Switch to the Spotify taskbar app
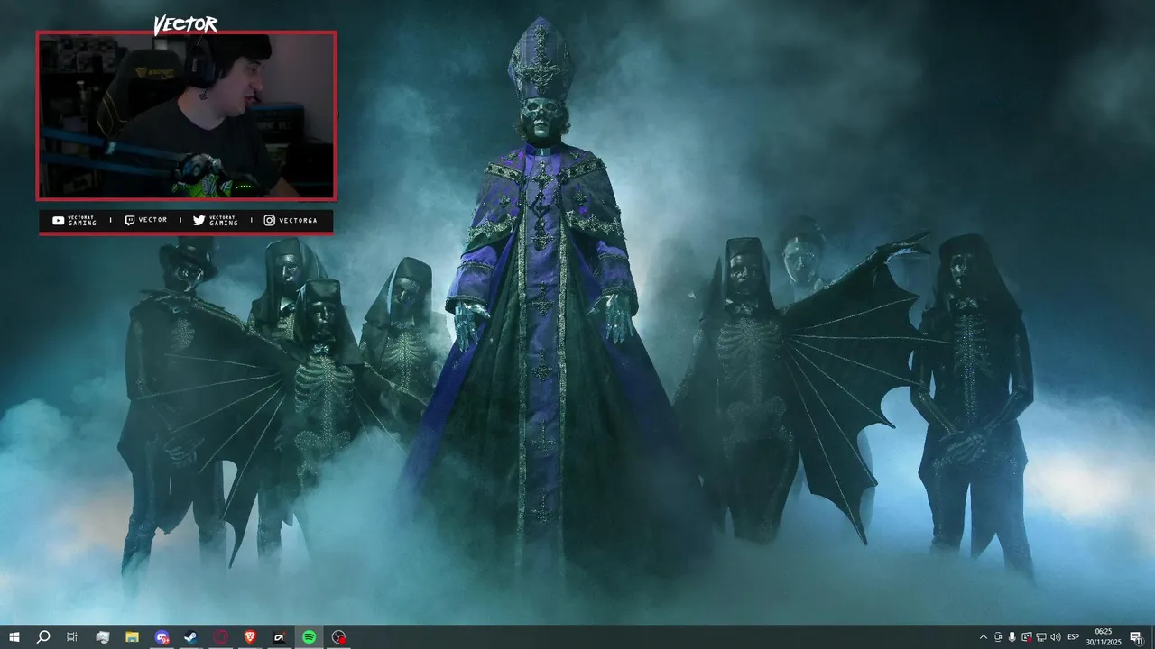The height and width of the screenshot is (649, 1155). [x=309, y=637]
